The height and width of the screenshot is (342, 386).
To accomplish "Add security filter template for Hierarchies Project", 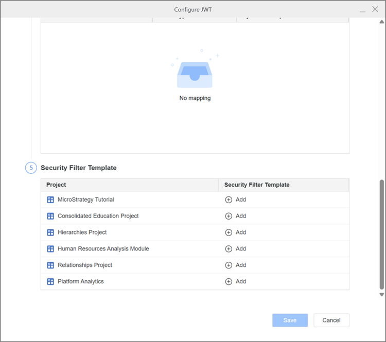I will click(x=236, y=232).
